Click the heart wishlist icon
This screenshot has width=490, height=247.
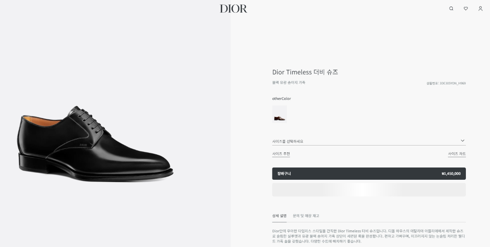[465, 9]
